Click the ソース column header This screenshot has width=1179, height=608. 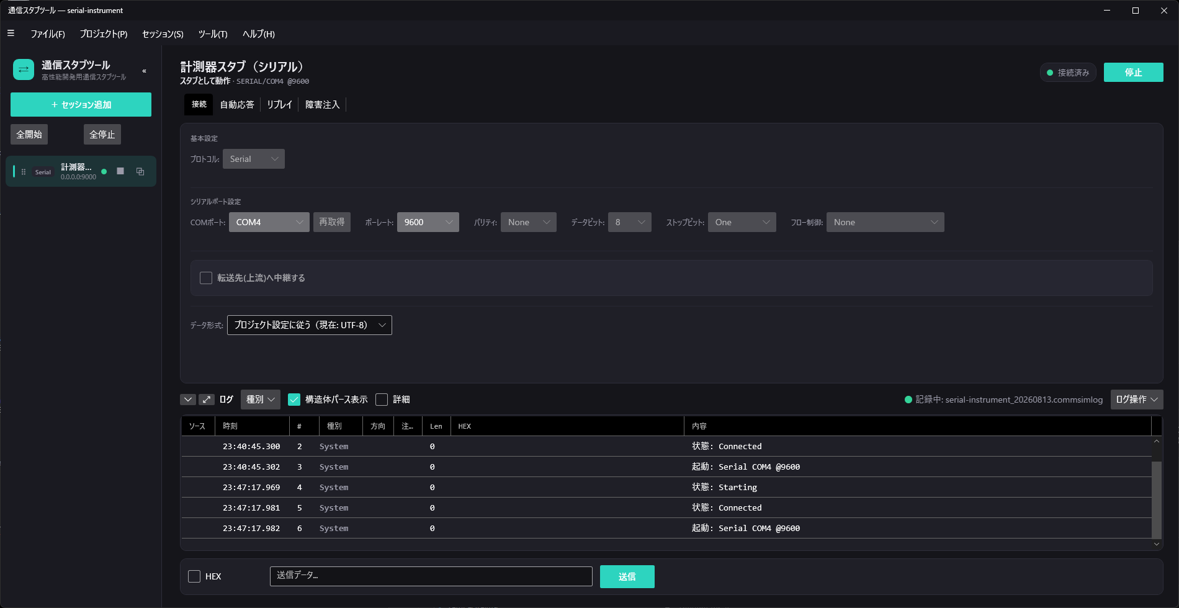tap(198, 426)
